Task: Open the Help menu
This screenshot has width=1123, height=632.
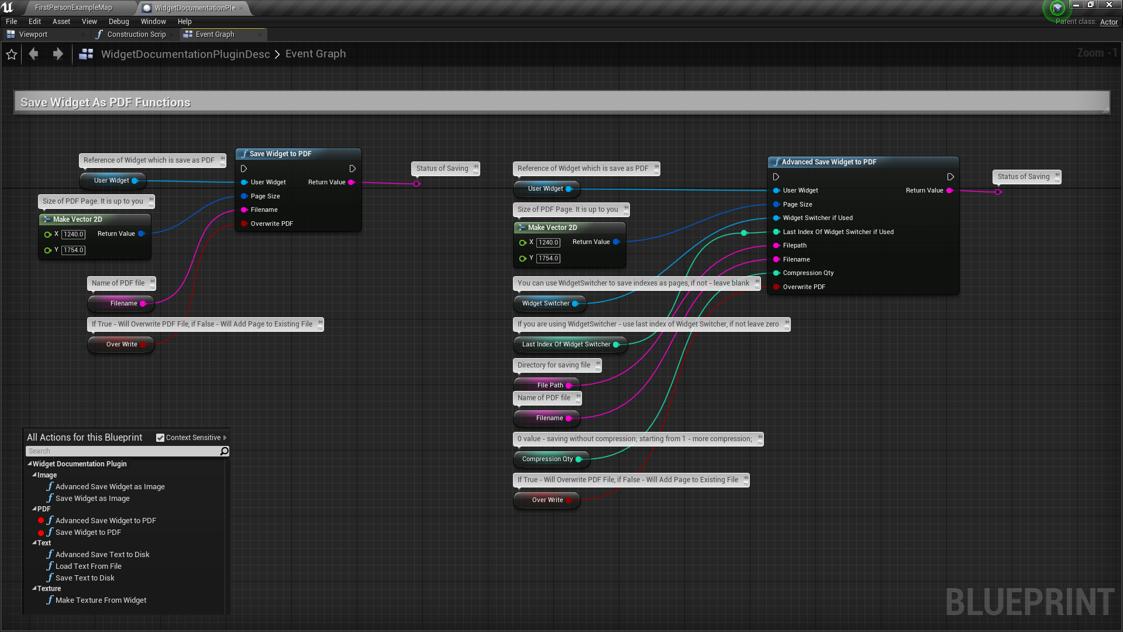Action: pos(185,22)
